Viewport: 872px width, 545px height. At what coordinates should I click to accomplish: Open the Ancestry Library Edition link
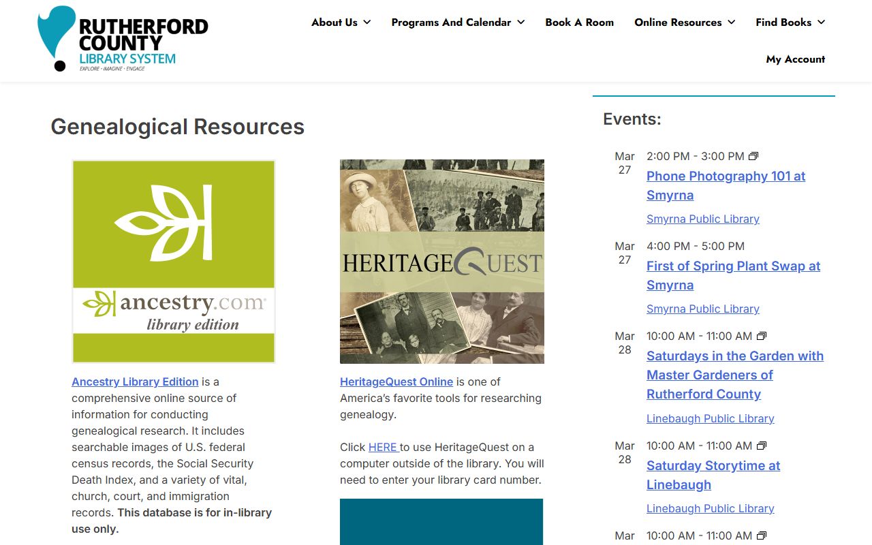point(135,381)
